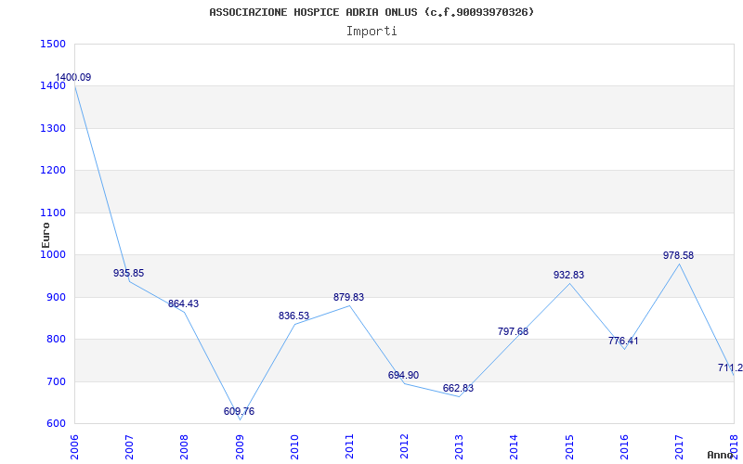Click the 'Euro' y-axis title
The image size is (743, 464).
[x=46, y=235]
